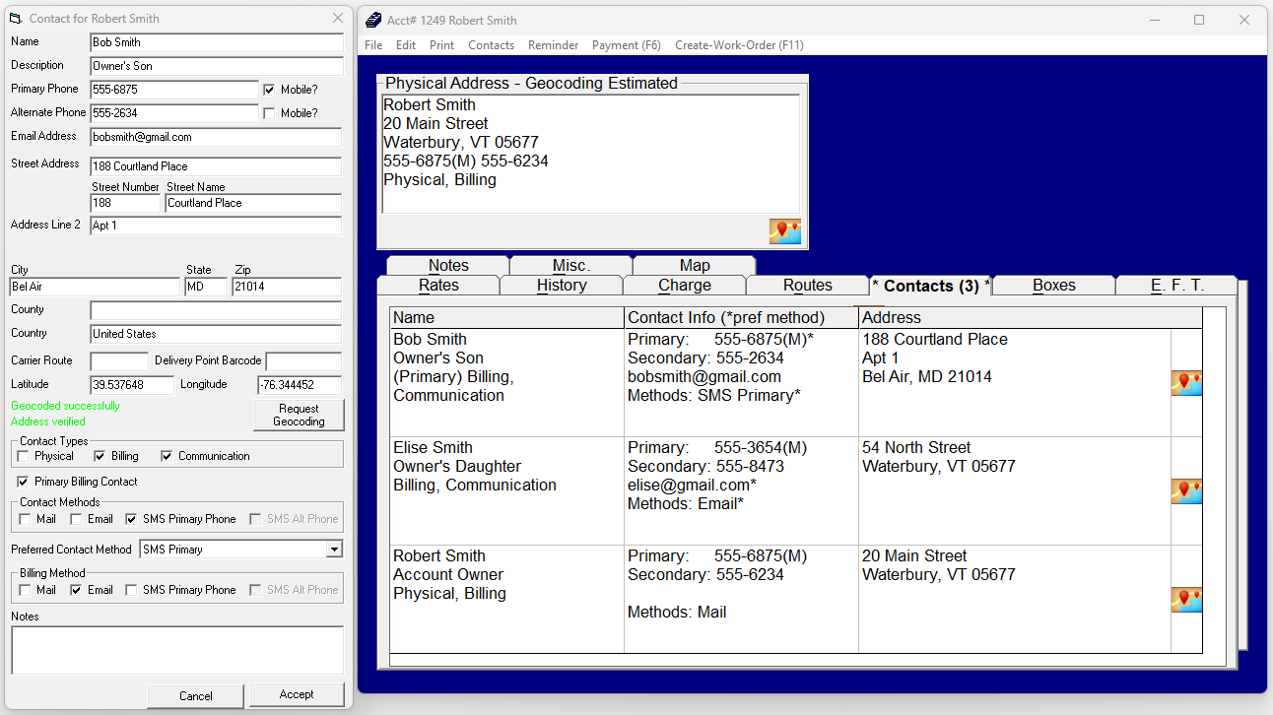Click the Carrier Route field

click(x=119, y=361)
